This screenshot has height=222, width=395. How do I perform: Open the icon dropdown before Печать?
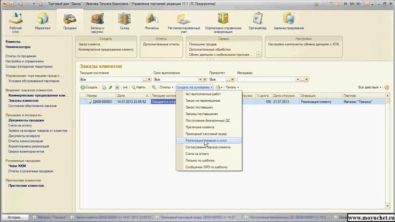[x=219, y=88]
